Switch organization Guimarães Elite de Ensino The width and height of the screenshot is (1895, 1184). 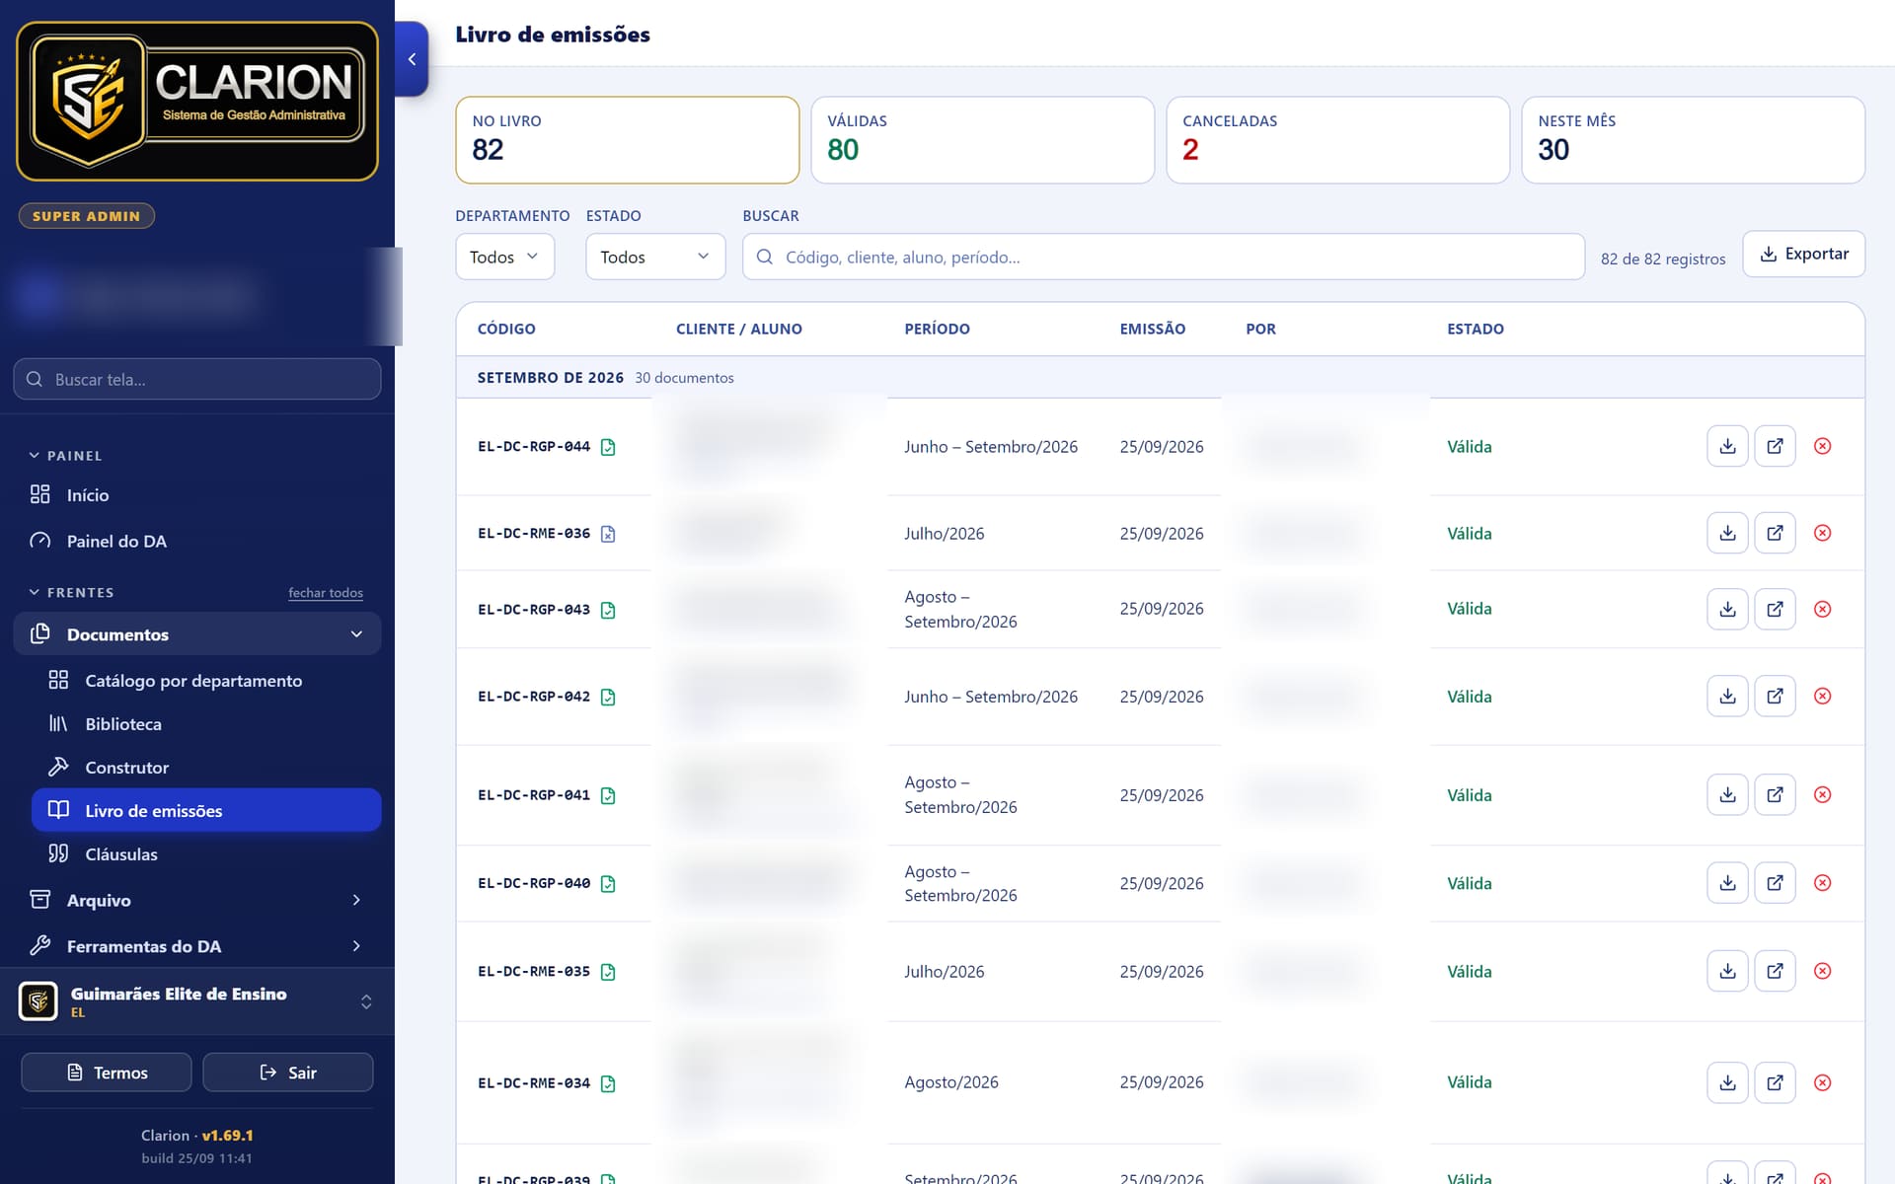[x=197, y=1001]
